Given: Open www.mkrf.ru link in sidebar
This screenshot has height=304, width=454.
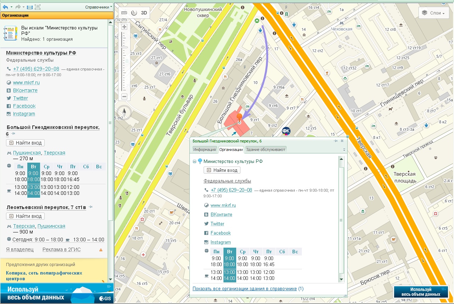Looking at the screenshot, I should point(26,83).
